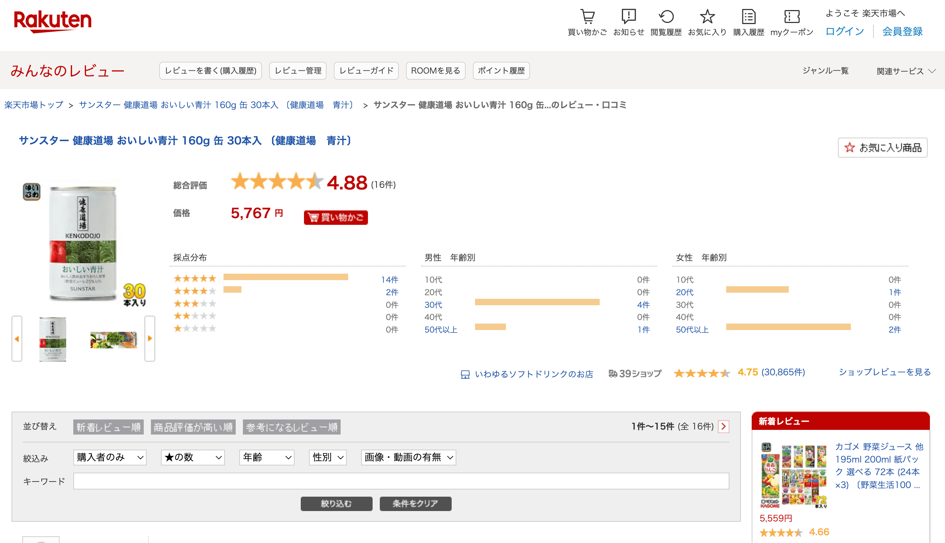Click the product breadcrumb link サンスター 健康道場

coord(216,105)
